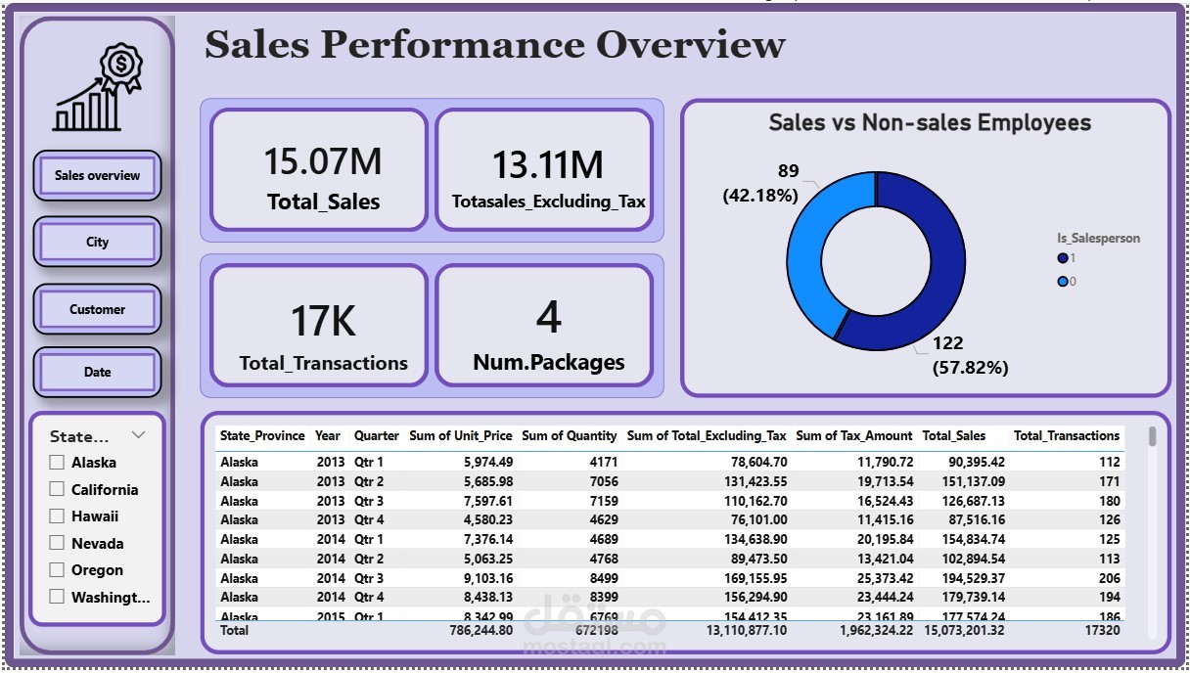Image resolution: width=1190 pixels, height=673 pixels.
Task: Select the 25,373.42 tax amount cell
Action: (884, 578)
